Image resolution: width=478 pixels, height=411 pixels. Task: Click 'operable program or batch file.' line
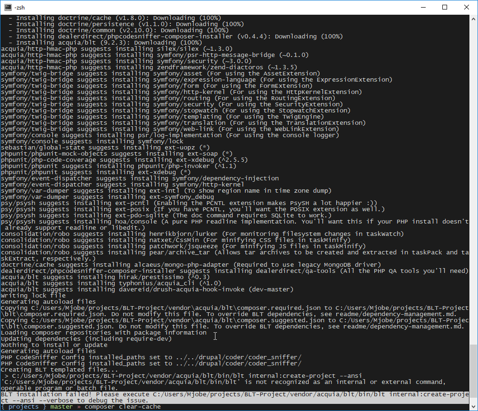(59, 388)
